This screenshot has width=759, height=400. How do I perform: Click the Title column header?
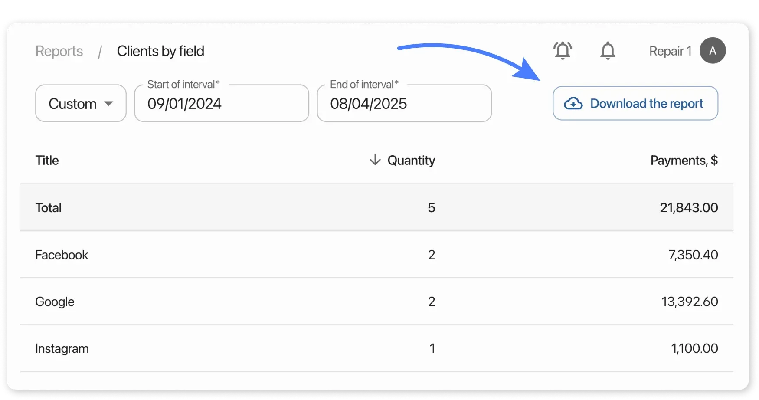pyautogui.click(x=47, y=160)
